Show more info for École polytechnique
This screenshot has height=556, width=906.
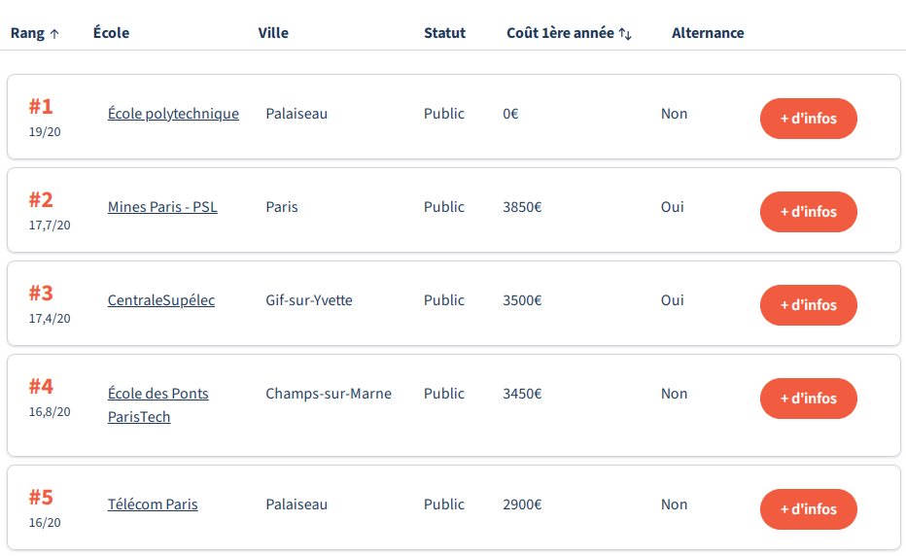coord(808,119)
